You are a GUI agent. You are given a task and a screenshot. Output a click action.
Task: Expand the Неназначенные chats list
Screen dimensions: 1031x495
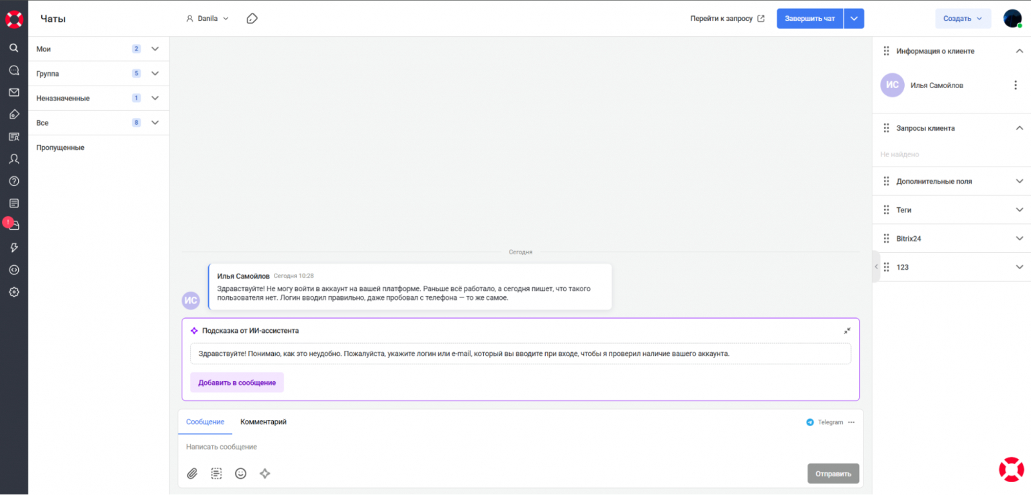[155, 98]
